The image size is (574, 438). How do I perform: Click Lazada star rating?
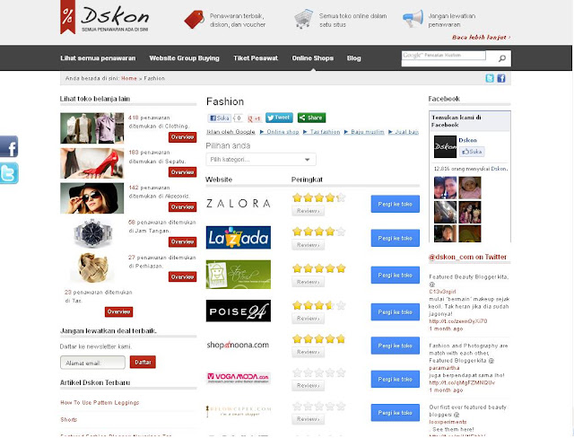pyautogui.click(x=319, y=232)
